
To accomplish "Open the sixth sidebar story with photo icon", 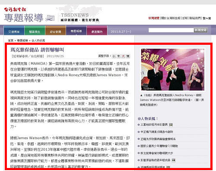I will (156, 160).
